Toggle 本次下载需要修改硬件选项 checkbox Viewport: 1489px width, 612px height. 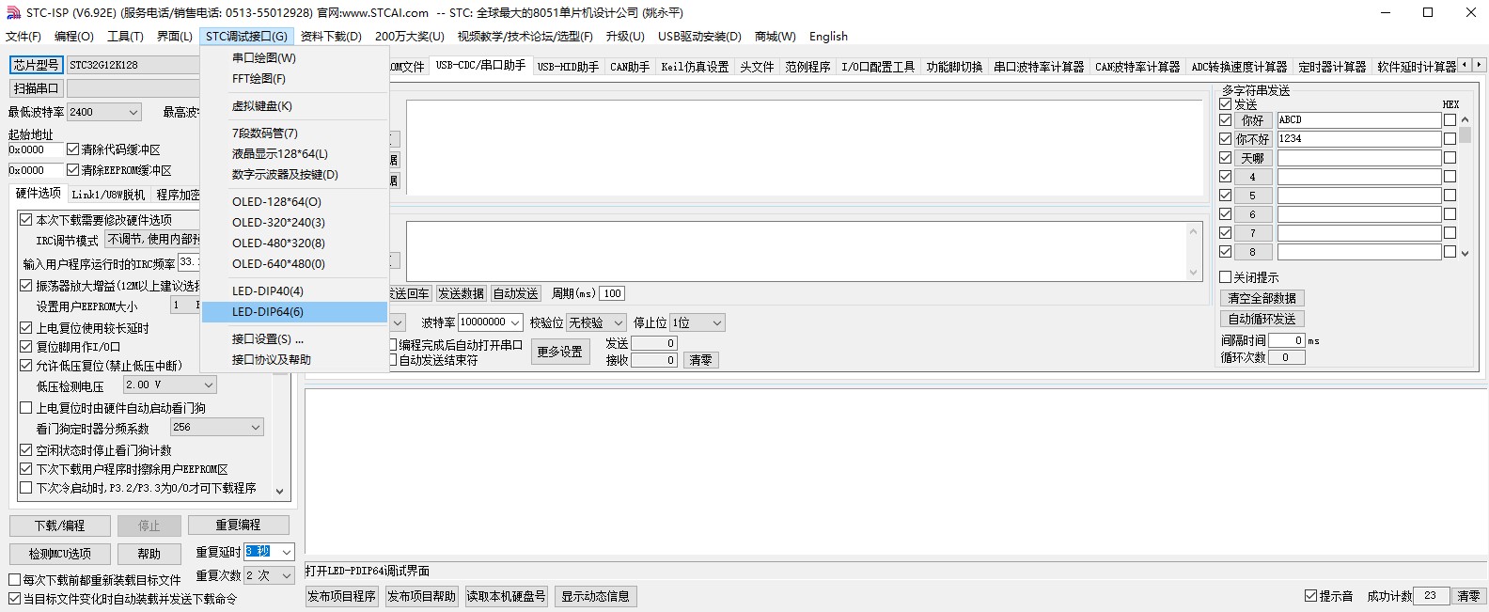tap(26, 220)
